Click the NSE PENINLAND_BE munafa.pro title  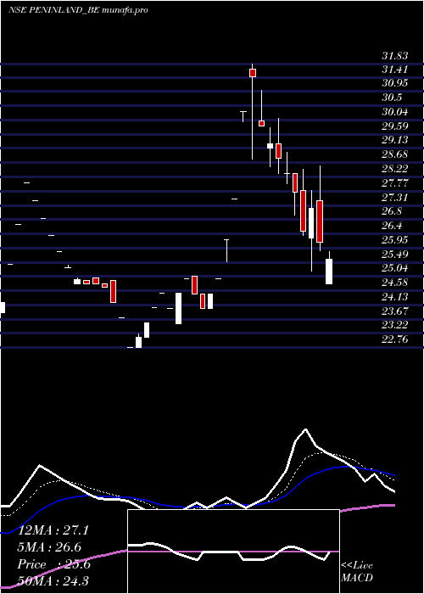pos(78,10)
